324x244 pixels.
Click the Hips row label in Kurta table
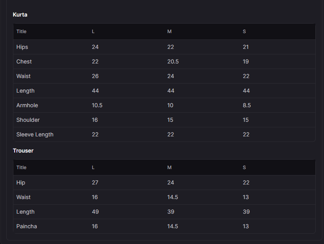coord(22,47)
